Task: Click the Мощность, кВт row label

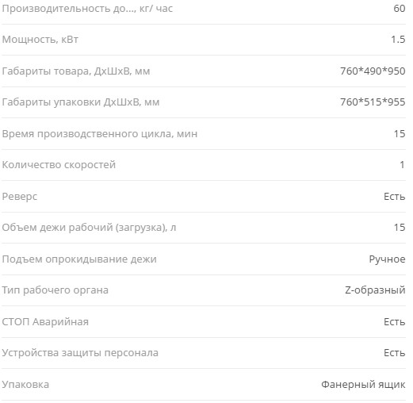Action: click(40, 40)
